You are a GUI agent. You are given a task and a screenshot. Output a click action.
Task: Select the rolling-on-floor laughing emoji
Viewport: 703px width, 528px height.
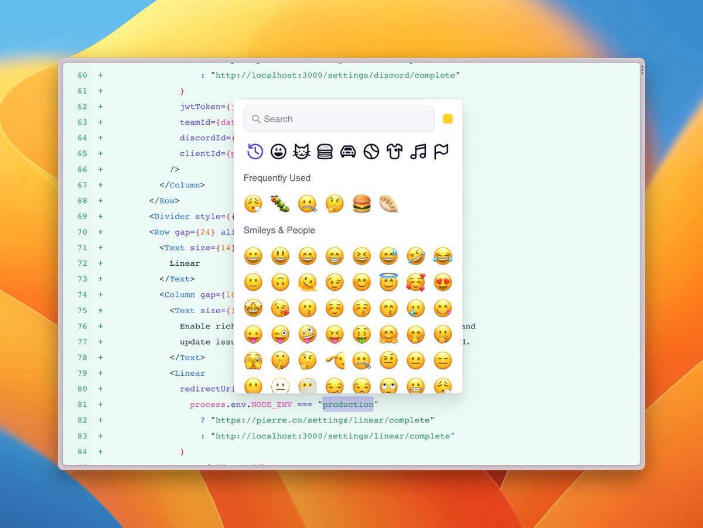click(x=416, y=256)
